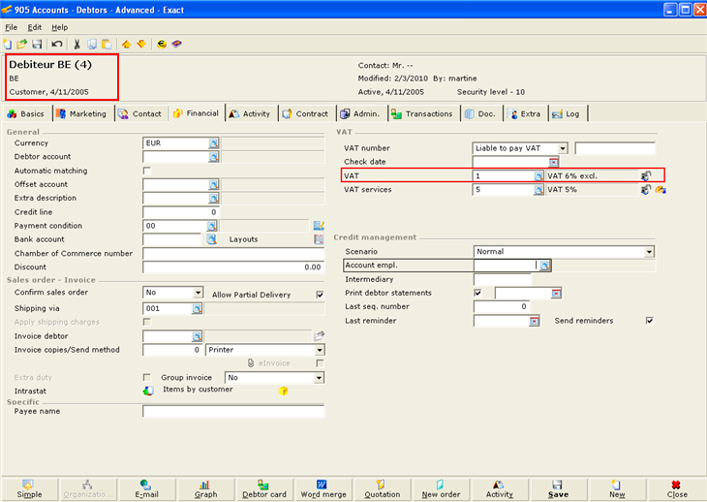Open the Help menu
Image resolution: width=707 pixels, height=502 pixels.
pyautogui.click(x=59, y=27)
